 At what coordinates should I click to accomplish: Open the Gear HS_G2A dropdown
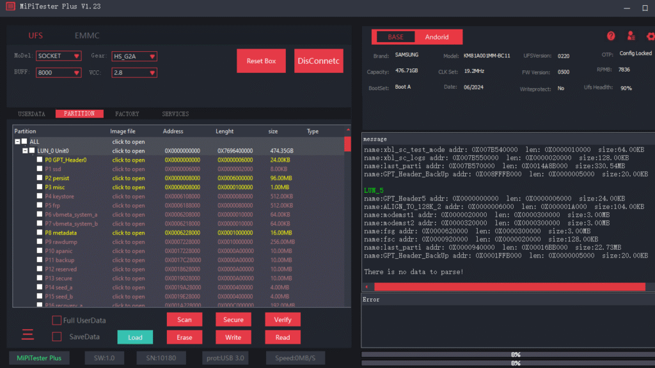(x=134, y=56)
